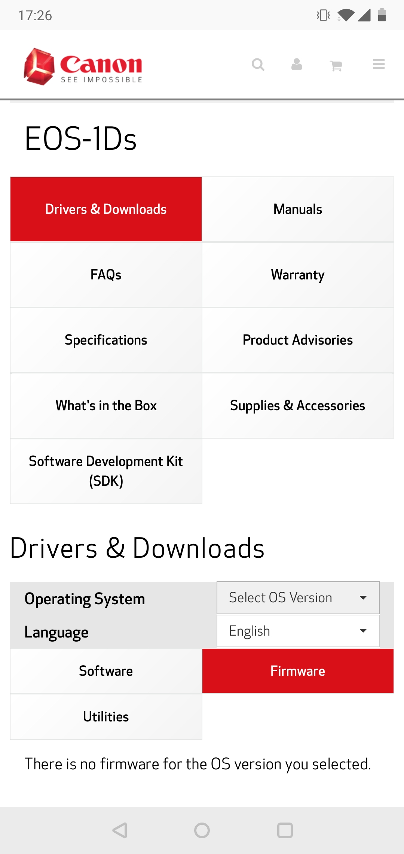This screenshot has width=404, height=854.
Task: Select the Utilities tab
Action: tap(106, 716)
